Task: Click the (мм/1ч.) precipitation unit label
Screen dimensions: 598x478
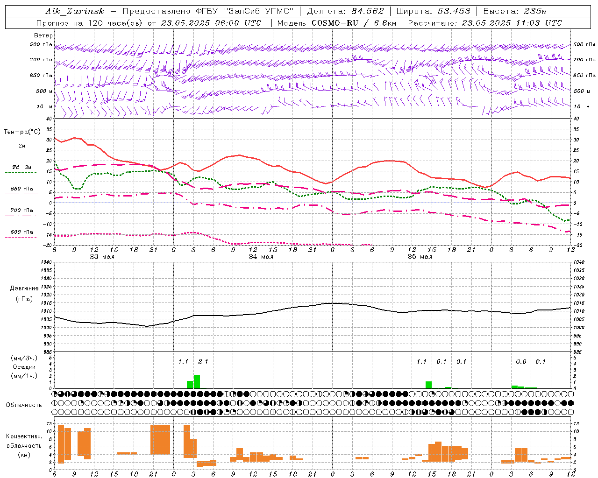Action: (24, 376)
